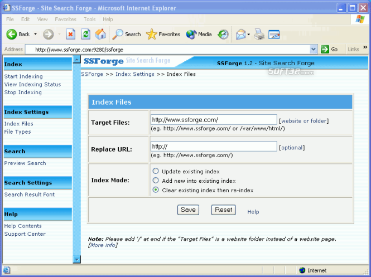Open the Mail button dropdown arrow
371x277 pixels.
click(249, 35)
